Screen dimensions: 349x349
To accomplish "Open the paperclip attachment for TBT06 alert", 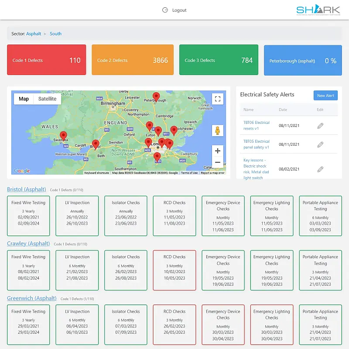I will pos(321,126).
